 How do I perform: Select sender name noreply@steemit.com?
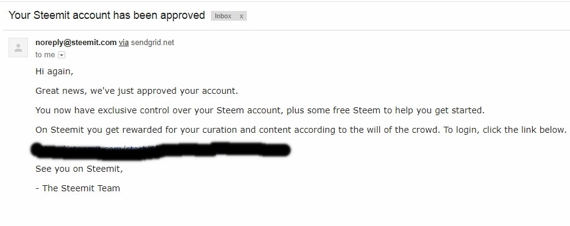click(76, 43)
